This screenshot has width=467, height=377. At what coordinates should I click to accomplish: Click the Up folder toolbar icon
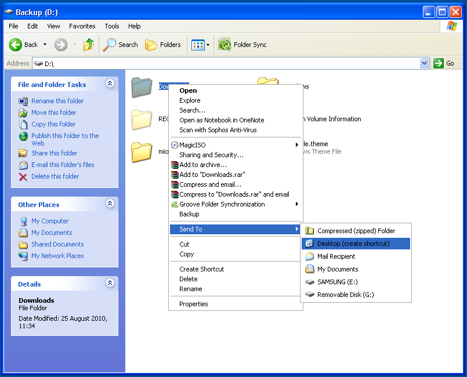[89, 45]
